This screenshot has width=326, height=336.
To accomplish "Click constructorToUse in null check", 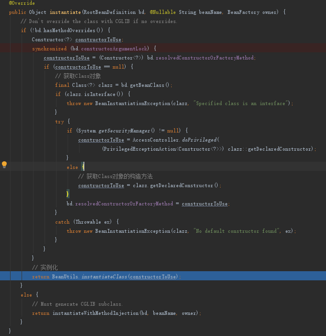I will [x=78, y=67].
